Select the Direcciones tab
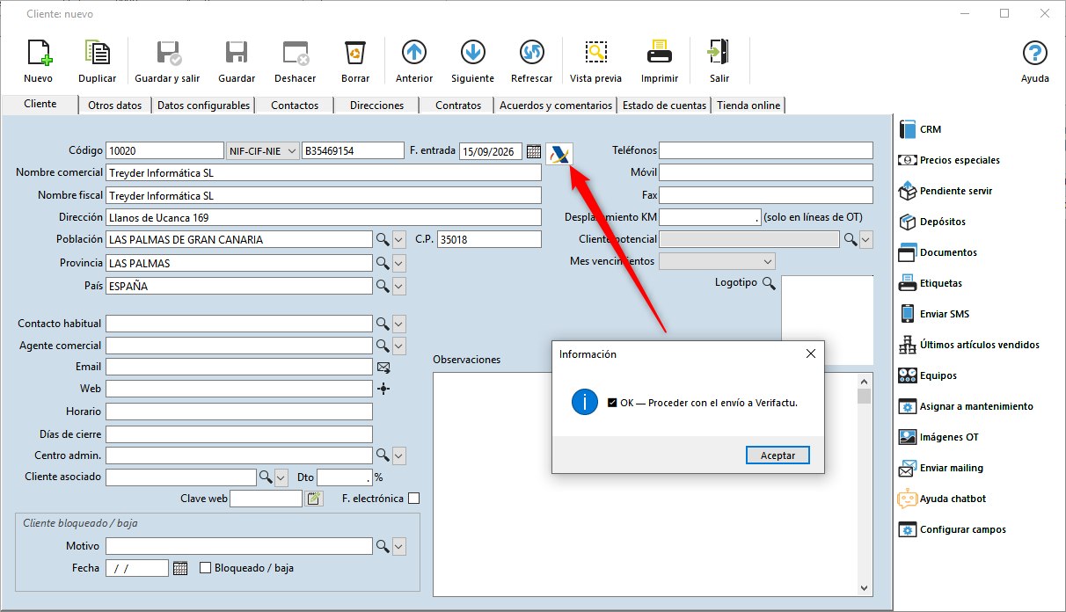The image size is (1066, 612). 376,106
